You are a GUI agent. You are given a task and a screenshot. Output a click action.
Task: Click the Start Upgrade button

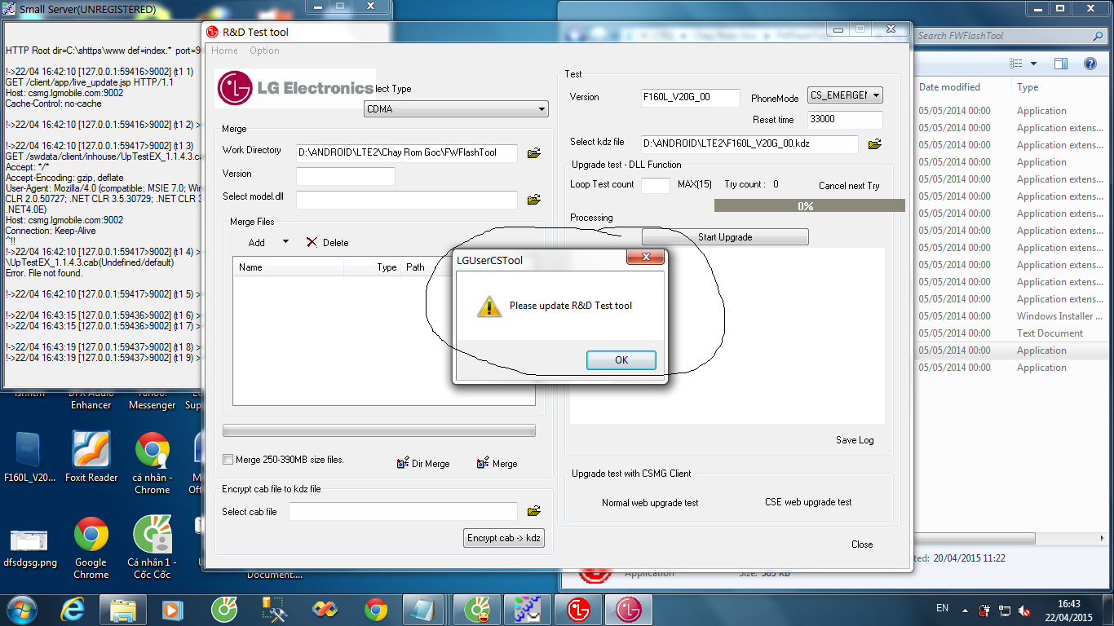click(x=725, y=237)
